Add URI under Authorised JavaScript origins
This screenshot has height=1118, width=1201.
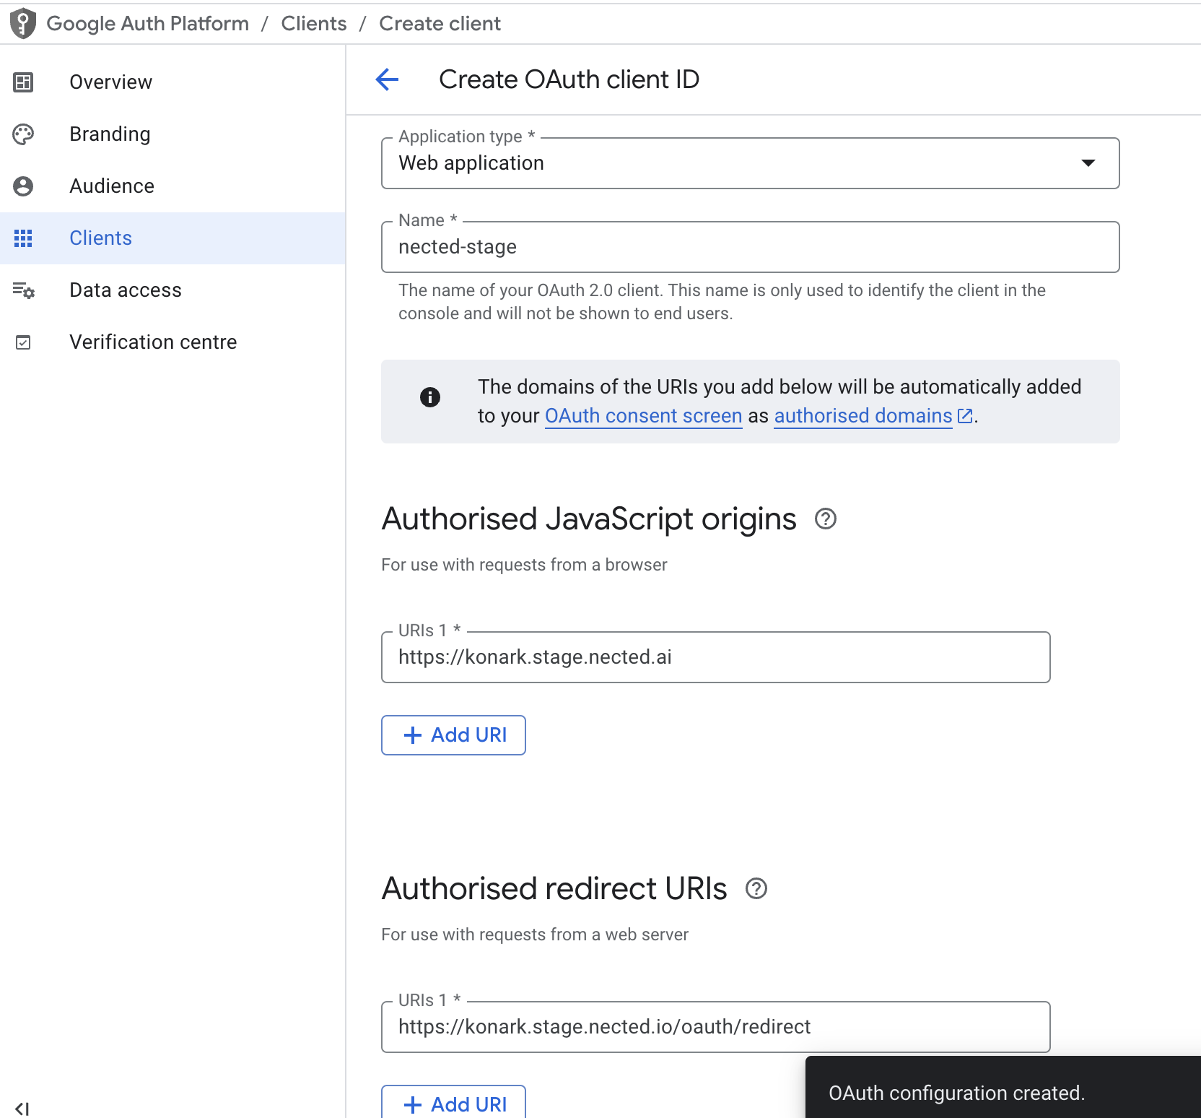tap(453, 735)
